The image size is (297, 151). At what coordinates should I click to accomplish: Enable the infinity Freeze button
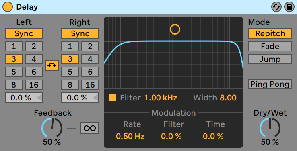[x=90, y=128]
